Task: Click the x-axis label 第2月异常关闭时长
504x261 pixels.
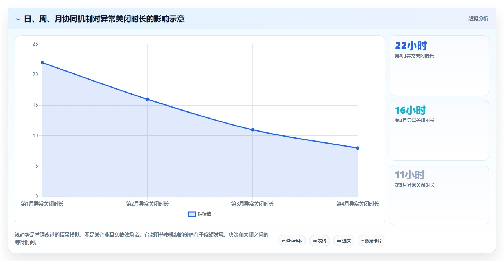Action: point(147,204)
